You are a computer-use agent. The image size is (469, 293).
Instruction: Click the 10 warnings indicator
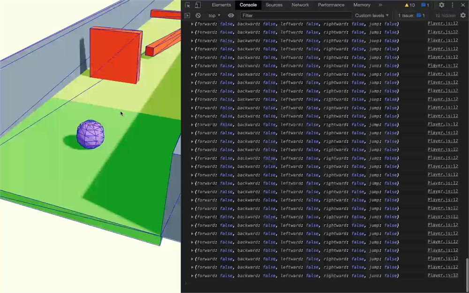409,5
